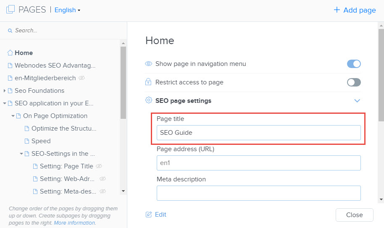Click the eye icon beside Show page in navigation
This screenshot has height=228, width=384.
148,63
